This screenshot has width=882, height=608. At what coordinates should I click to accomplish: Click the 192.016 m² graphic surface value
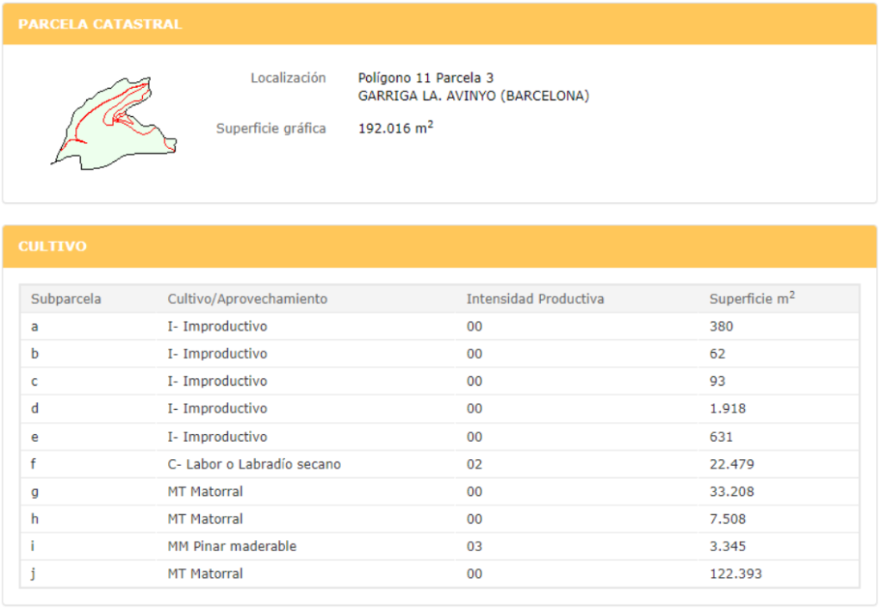pyautogui.click(x=395, y=128)
